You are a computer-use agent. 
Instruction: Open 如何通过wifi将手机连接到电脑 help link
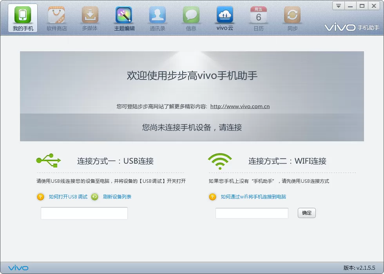(x=254, y=196)
